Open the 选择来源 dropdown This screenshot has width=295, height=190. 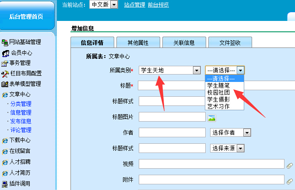tap(241, 149)
